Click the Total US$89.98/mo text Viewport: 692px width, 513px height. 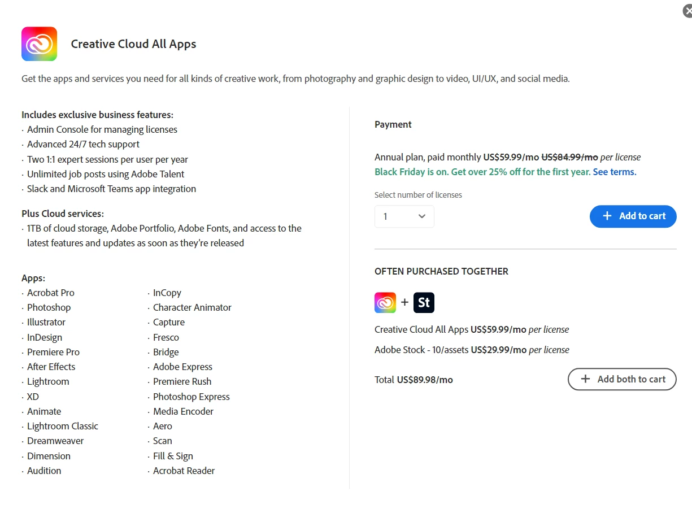414,380
